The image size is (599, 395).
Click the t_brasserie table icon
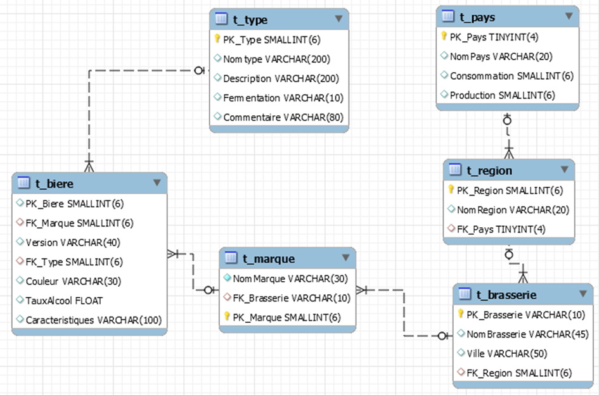(x=465, y=294)
